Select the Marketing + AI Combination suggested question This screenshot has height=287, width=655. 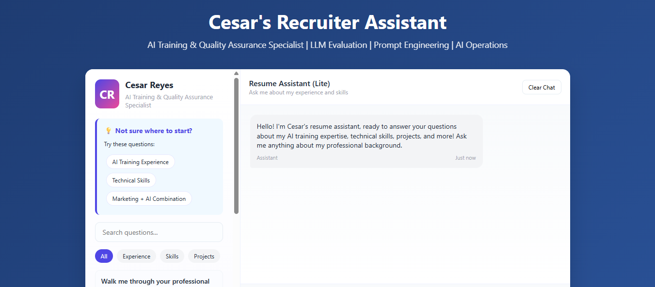click(149, 198)
